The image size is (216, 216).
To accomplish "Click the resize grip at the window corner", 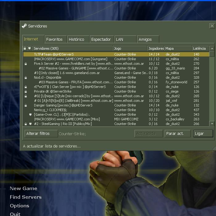I will click(x=214, y=148).
